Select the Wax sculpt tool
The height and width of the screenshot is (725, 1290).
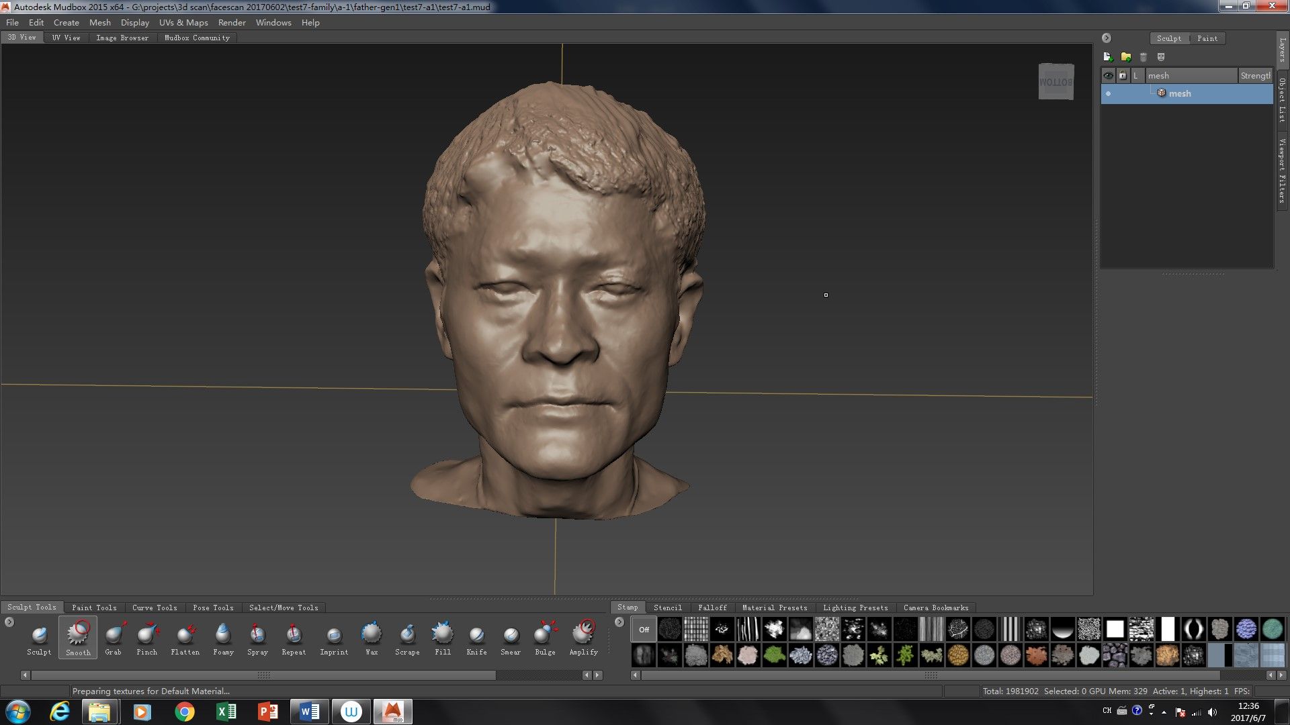coord(370,636)
